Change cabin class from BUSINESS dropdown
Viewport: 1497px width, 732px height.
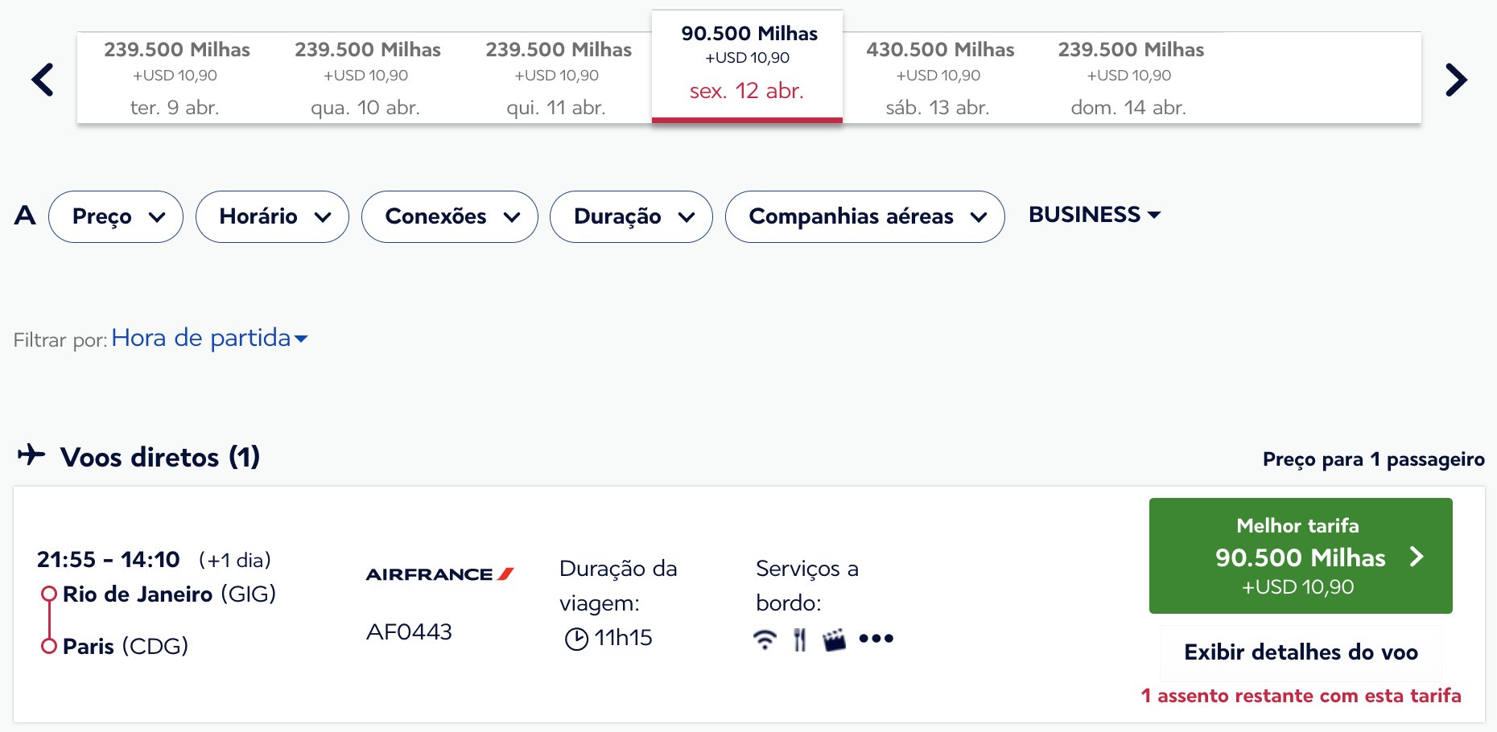1095,215
